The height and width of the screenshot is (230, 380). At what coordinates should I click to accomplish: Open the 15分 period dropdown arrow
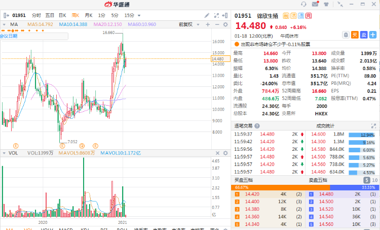[139, 16]
